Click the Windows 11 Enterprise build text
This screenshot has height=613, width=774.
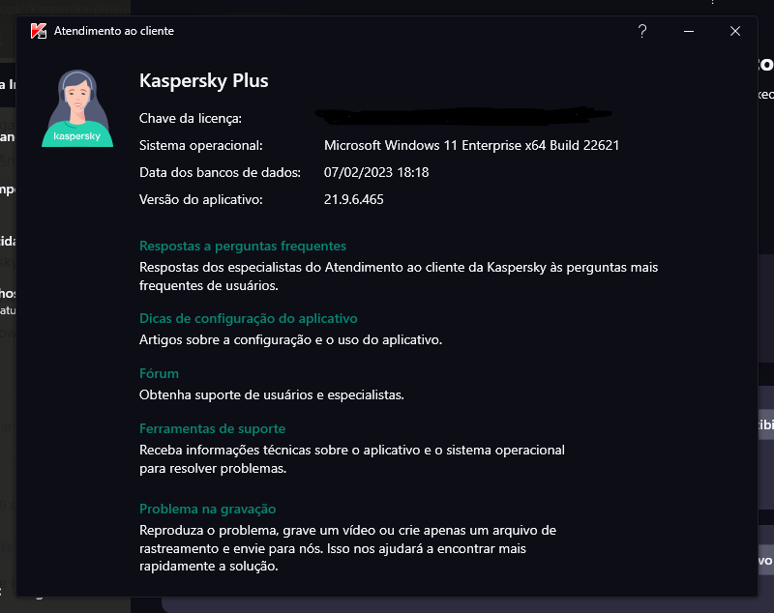pos(471,145)
